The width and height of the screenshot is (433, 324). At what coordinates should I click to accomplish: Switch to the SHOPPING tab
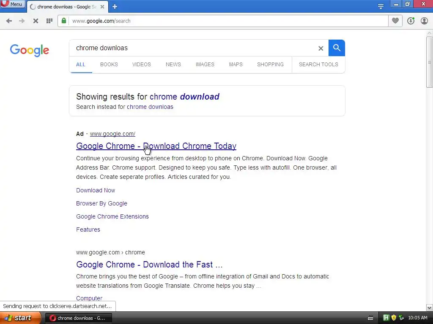270,65
